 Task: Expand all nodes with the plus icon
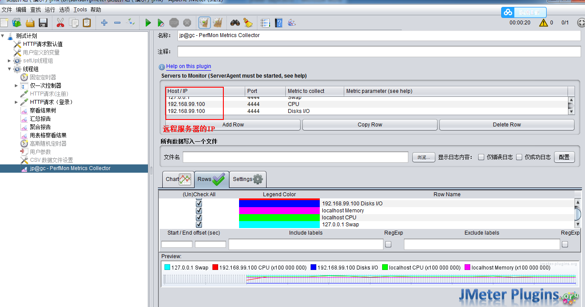(104, 23)
